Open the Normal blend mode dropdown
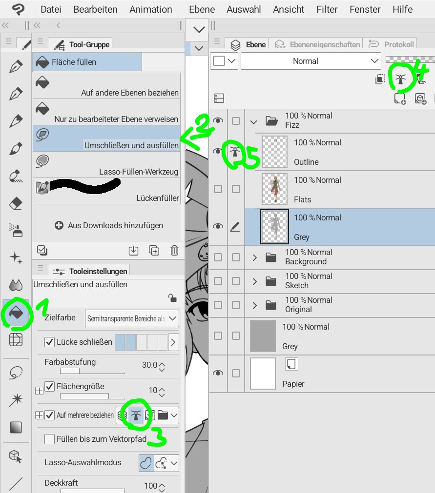The width and height of the screenshot is (435, 493). click(311, 61)
